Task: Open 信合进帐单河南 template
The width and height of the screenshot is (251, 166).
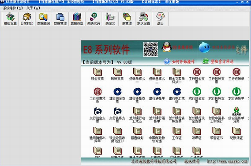Action: coord(236,115)
